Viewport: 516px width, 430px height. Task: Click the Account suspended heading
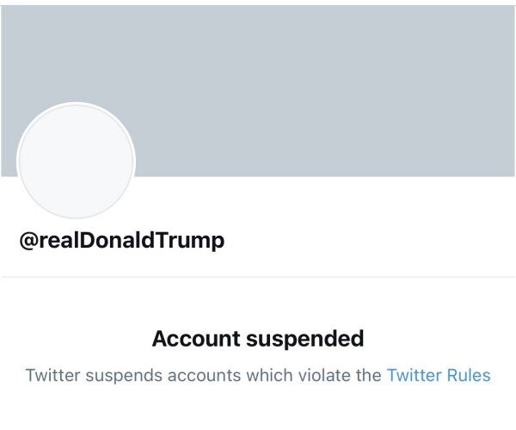[x=257, y=339]
